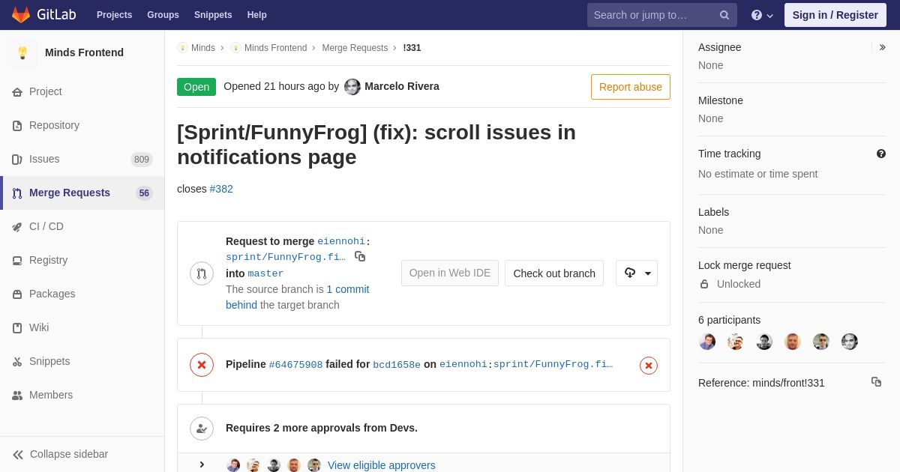Click the !331 breadcrumb

tap(412, 48)
